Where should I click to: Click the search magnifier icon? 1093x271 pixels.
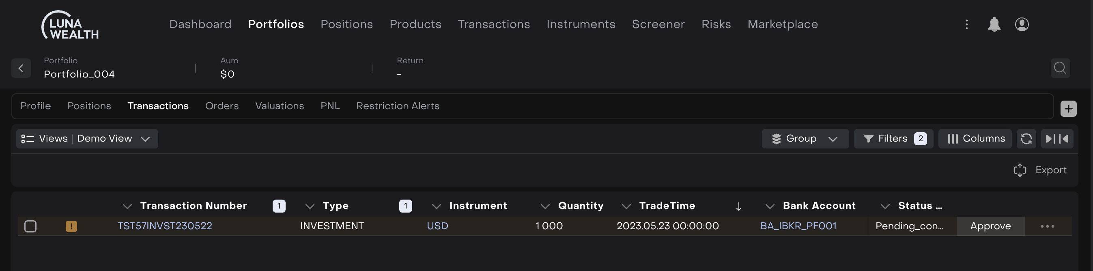click(1060, 68)
